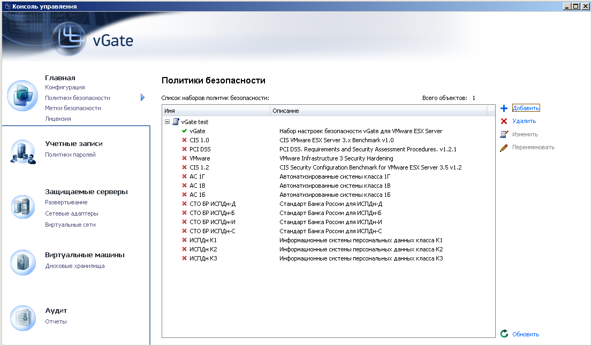
Task: Click the red X Удалить icon
Action: 504,121
